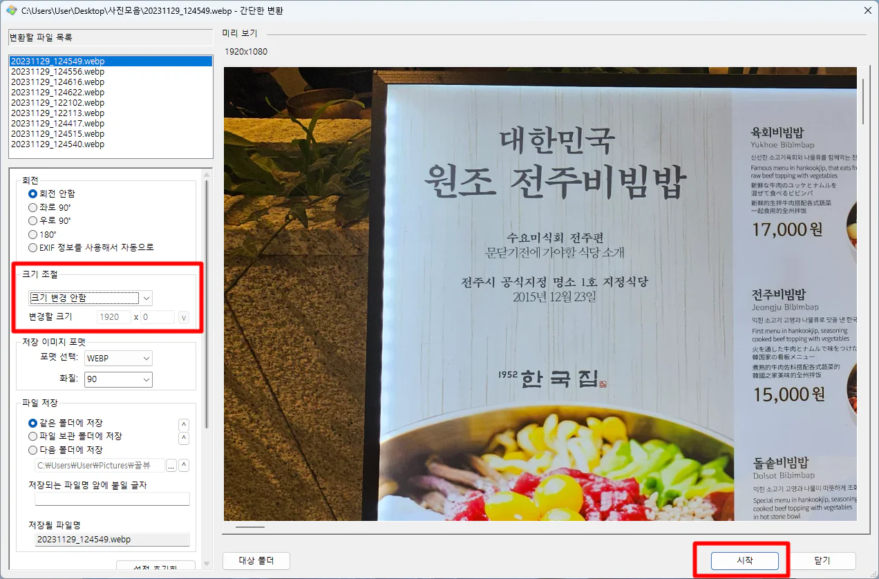Click the 'v' button beside the 변경할 크기 size fields

(x=184, y=317)
